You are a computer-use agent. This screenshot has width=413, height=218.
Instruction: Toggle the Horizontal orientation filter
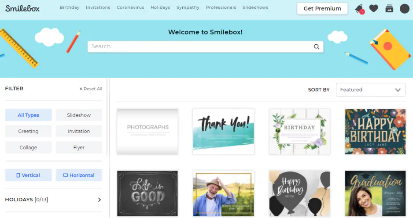79,175
